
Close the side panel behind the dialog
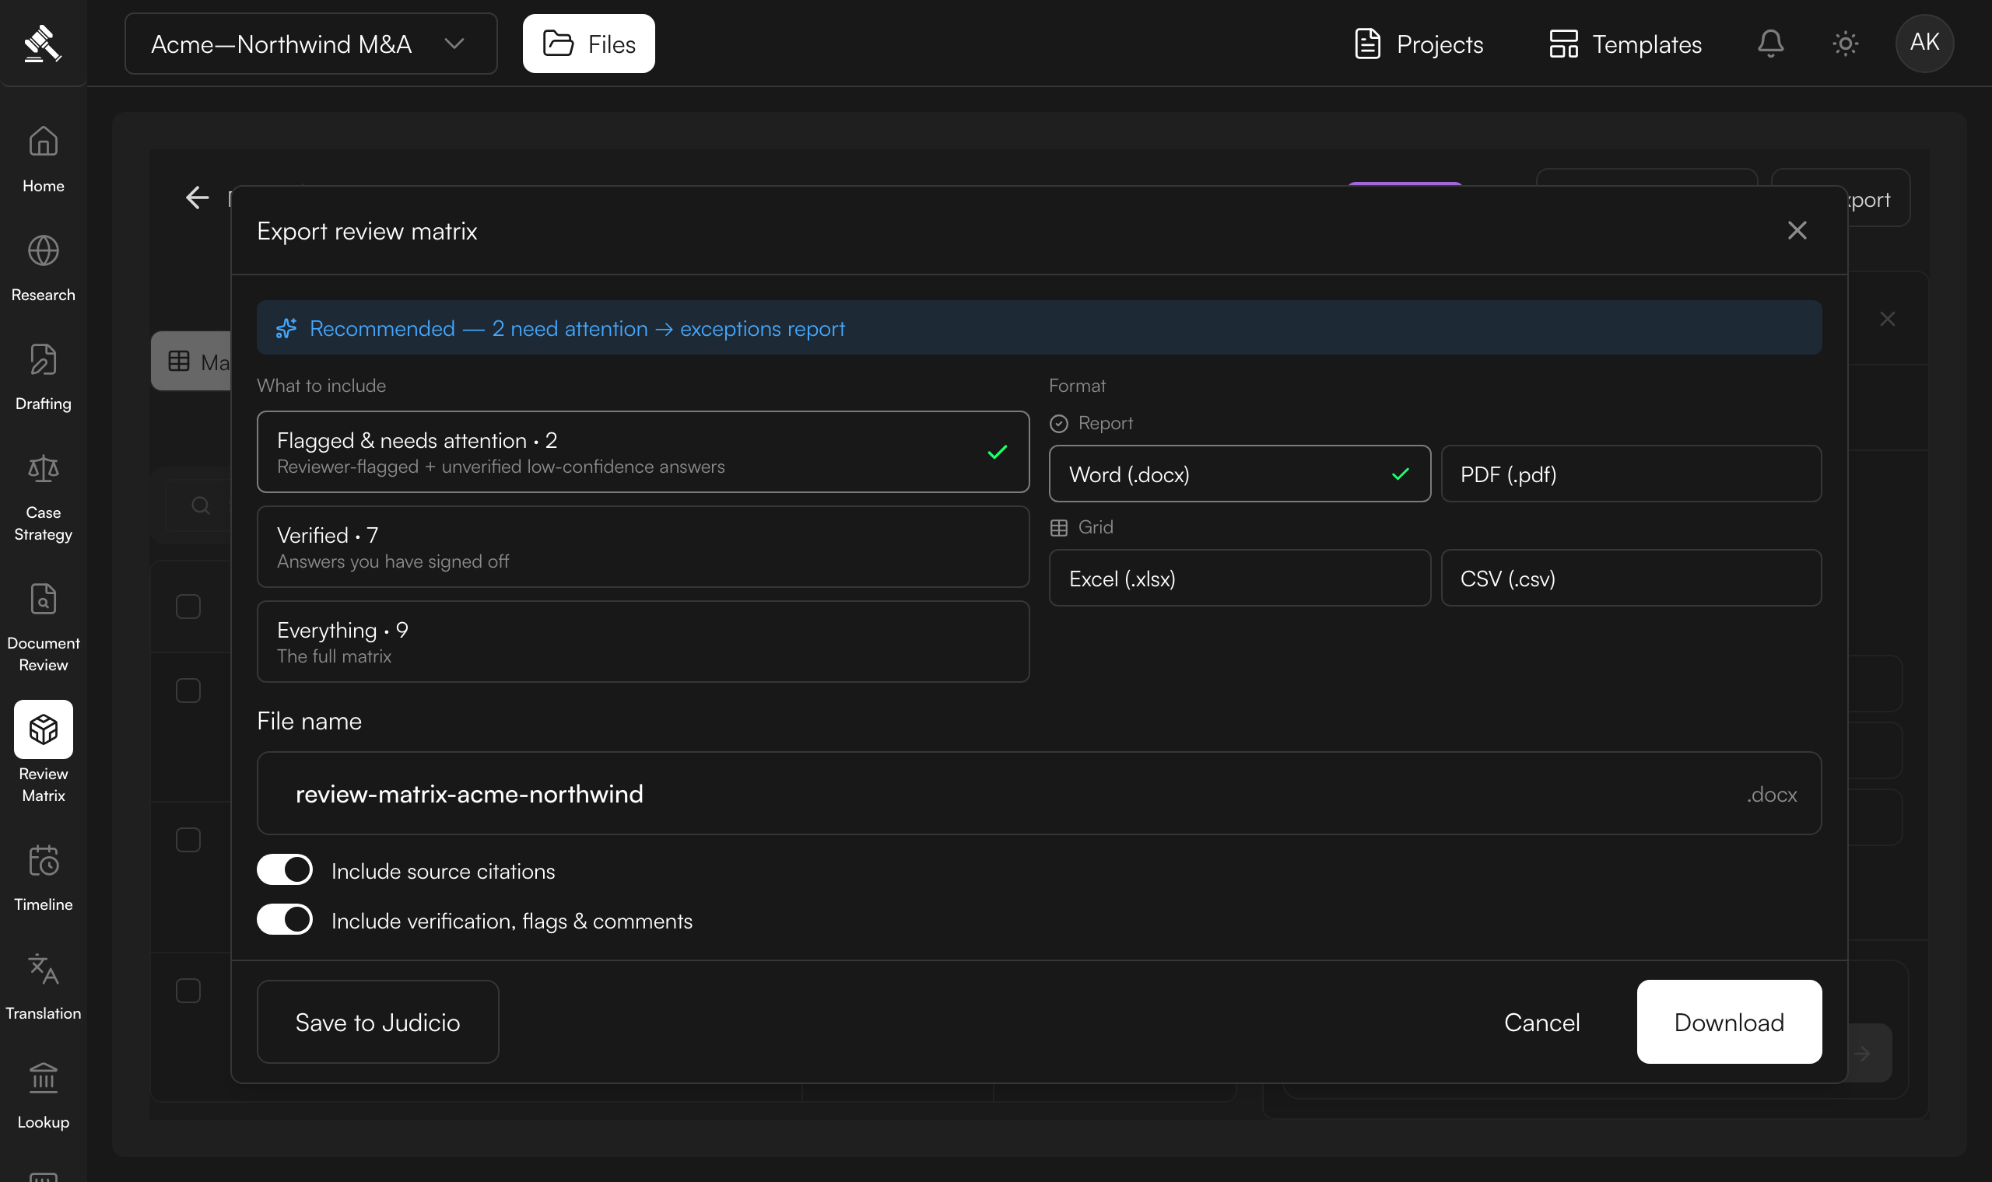(1887, 320)
